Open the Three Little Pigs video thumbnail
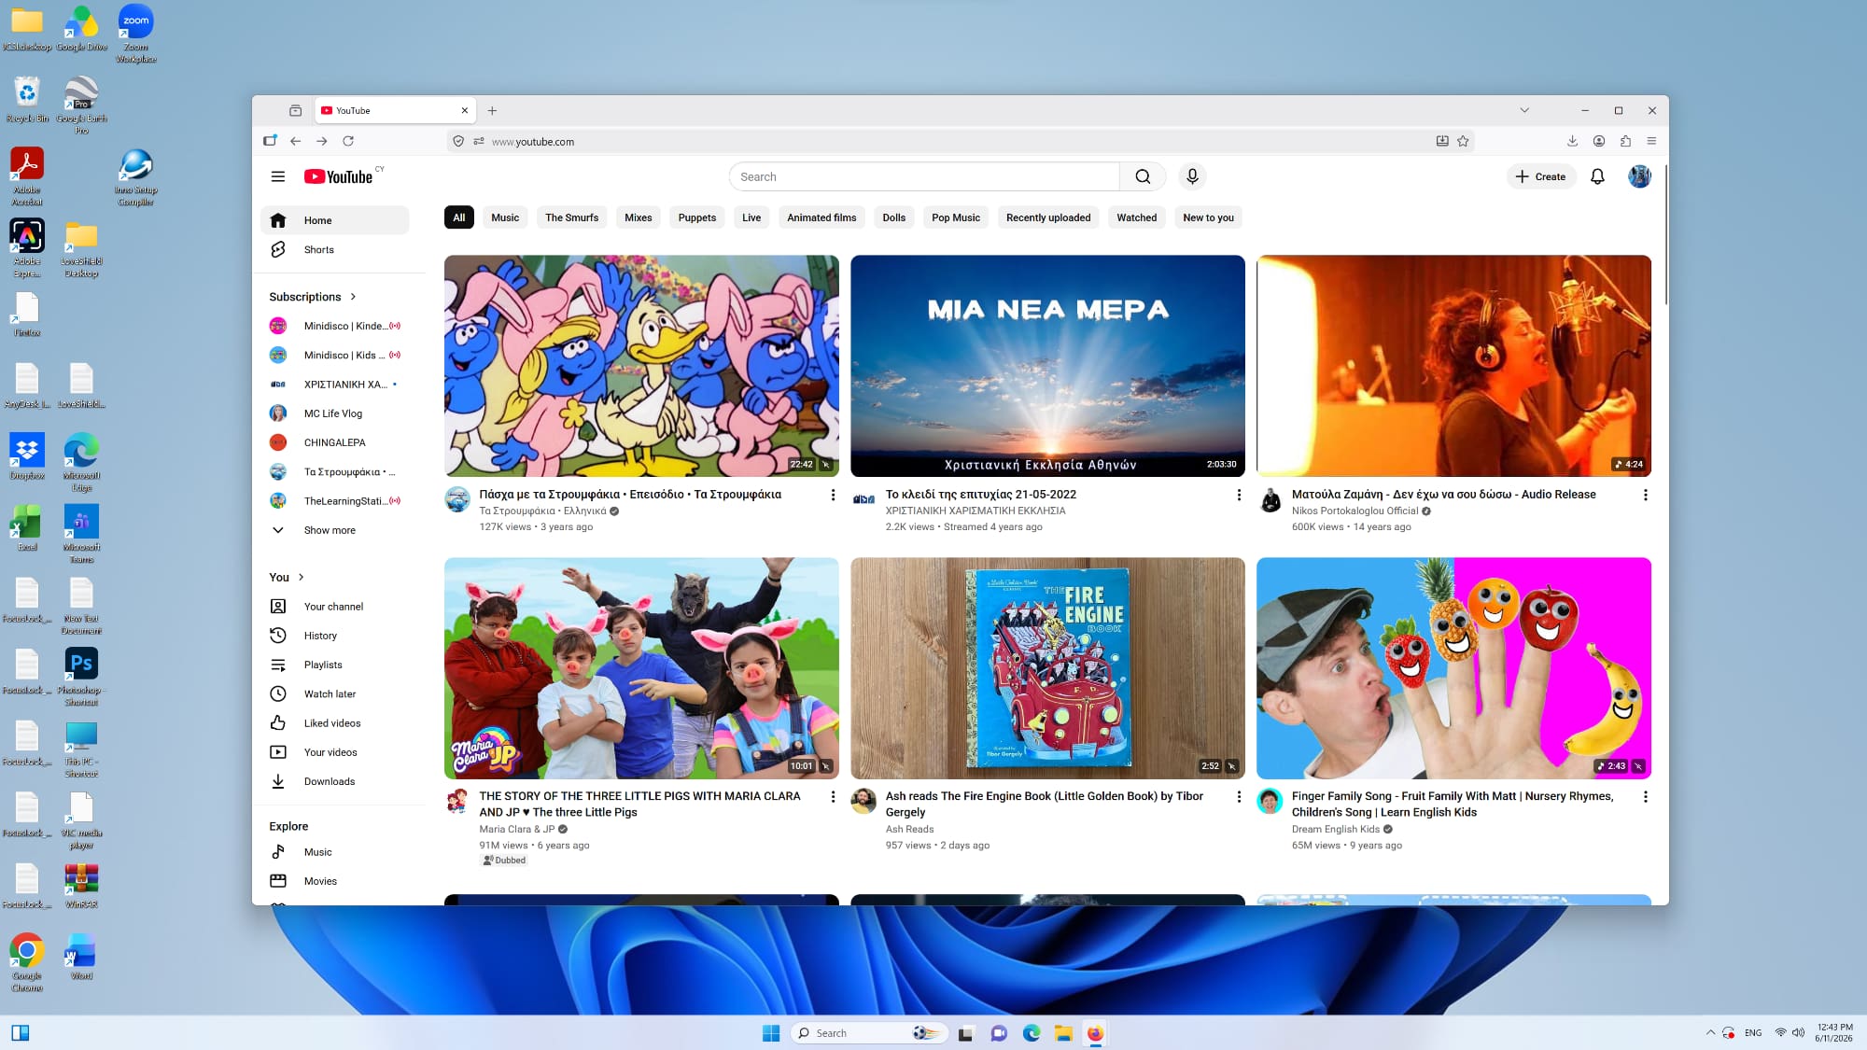This screenshot has width=1867, height=1050. pos(641,668)
